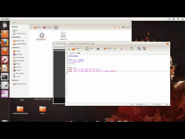185x139 pixels.
Task: Open the 161 GB Filesystem device in sidebar
Action: point(19,34)
